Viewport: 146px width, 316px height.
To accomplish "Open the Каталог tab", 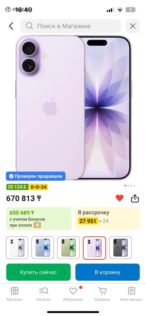I will (44, 294).
